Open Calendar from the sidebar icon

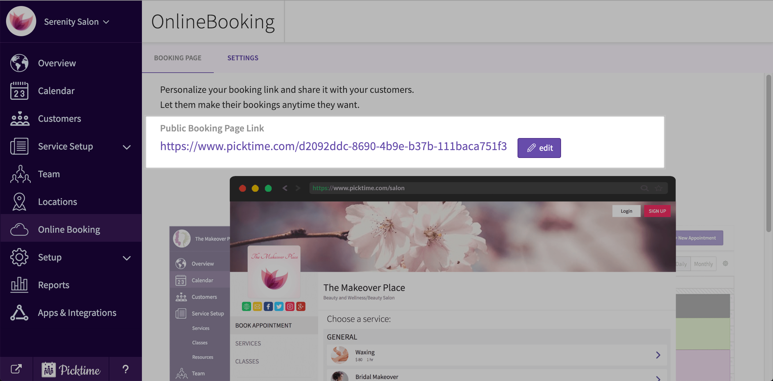coord(19,91)
